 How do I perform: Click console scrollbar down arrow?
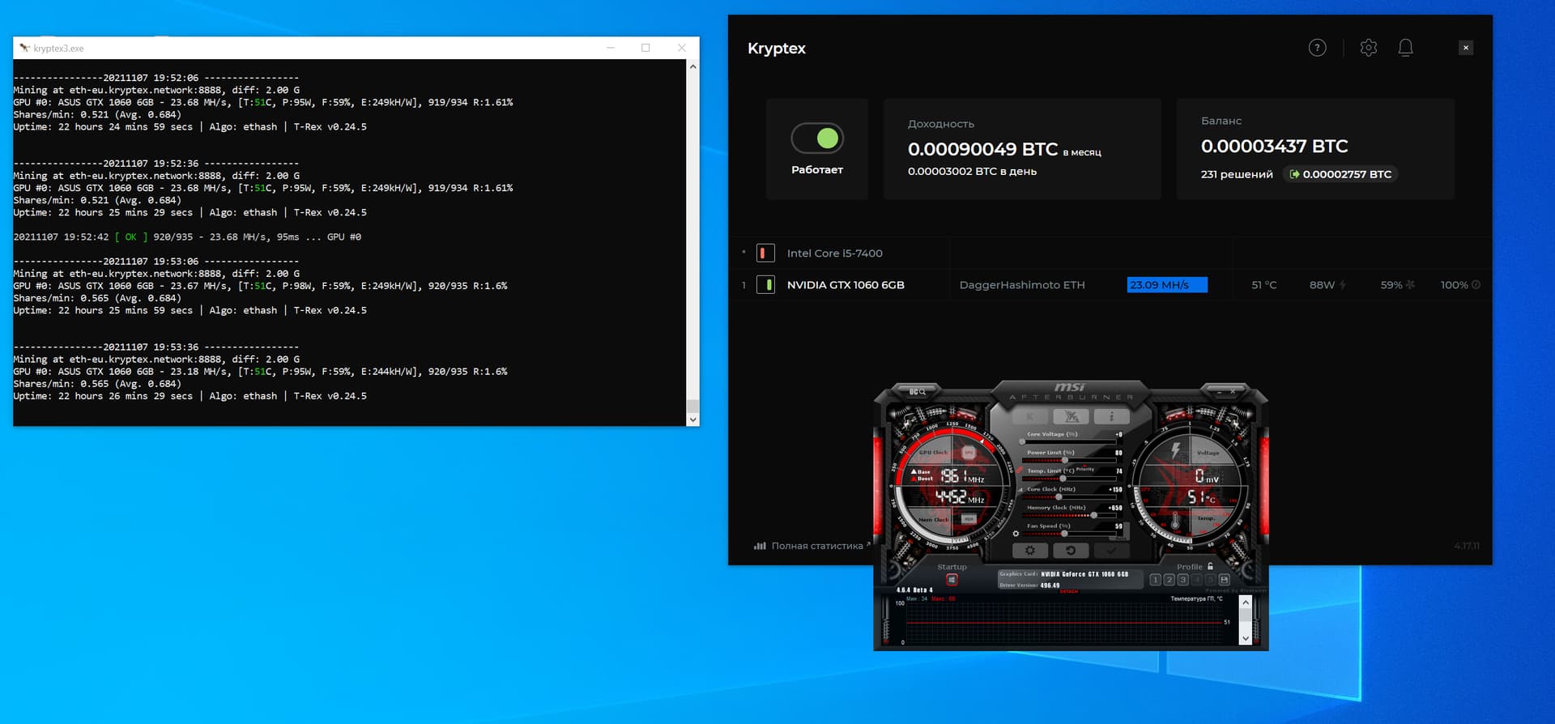click(x=692, y=419)
